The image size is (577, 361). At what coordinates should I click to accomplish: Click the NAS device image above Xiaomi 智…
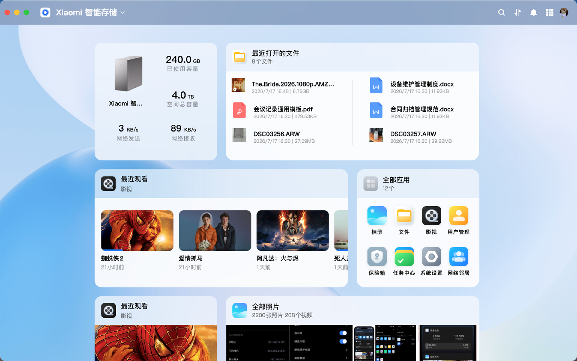coord(128,73)
